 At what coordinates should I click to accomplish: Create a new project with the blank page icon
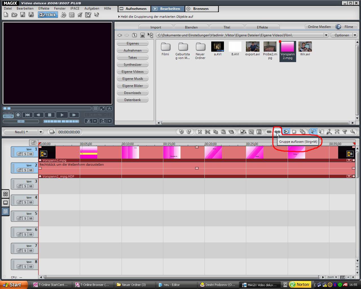tap(6, 15)
